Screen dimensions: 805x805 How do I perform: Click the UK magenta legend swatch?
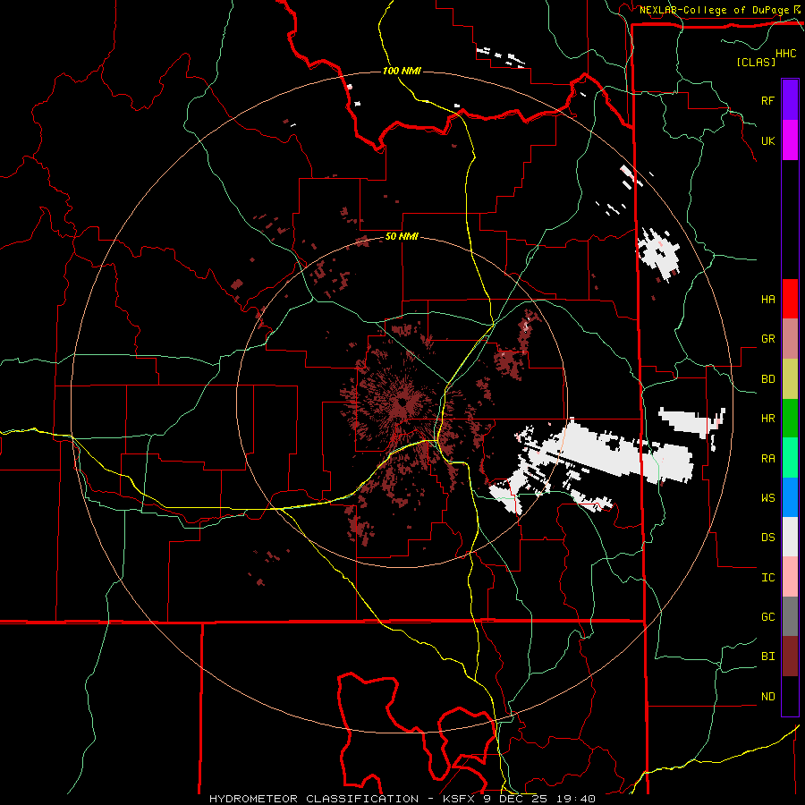tap(790, 140)
